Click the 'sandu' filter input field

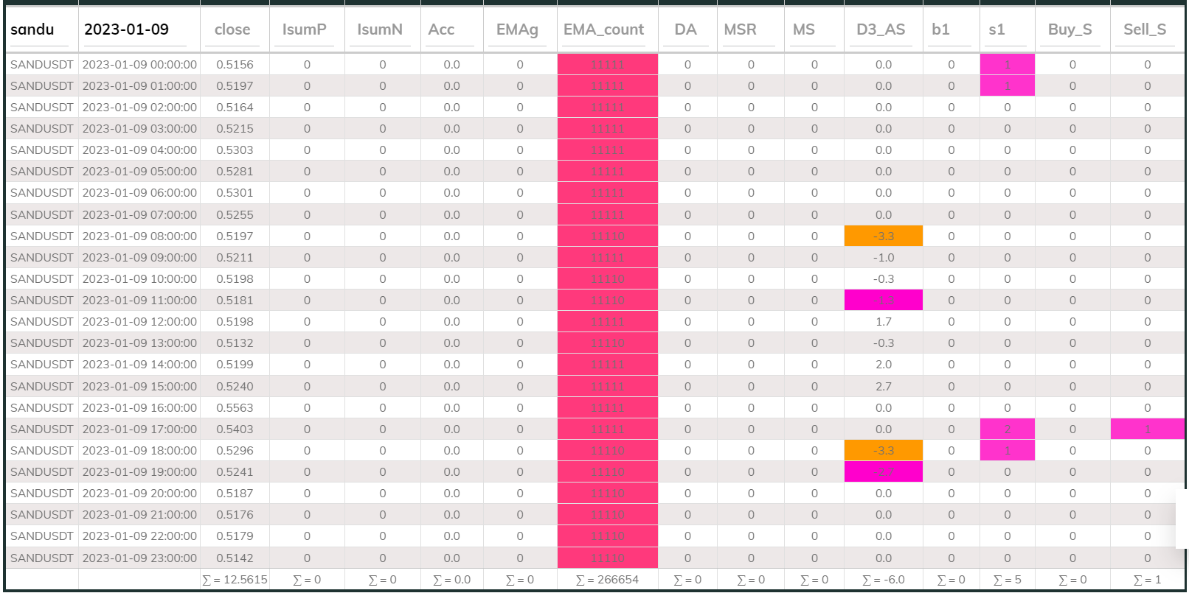coord(41,30)
